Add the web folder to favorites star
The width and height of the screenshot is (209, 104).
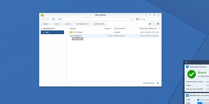[132, 19]
